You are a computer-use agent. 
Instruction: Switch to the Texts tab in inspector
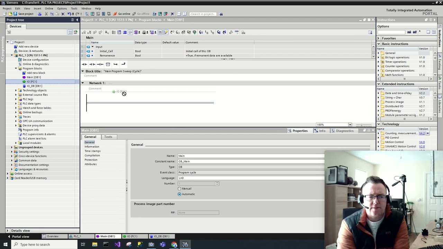[x=108, y=137]
